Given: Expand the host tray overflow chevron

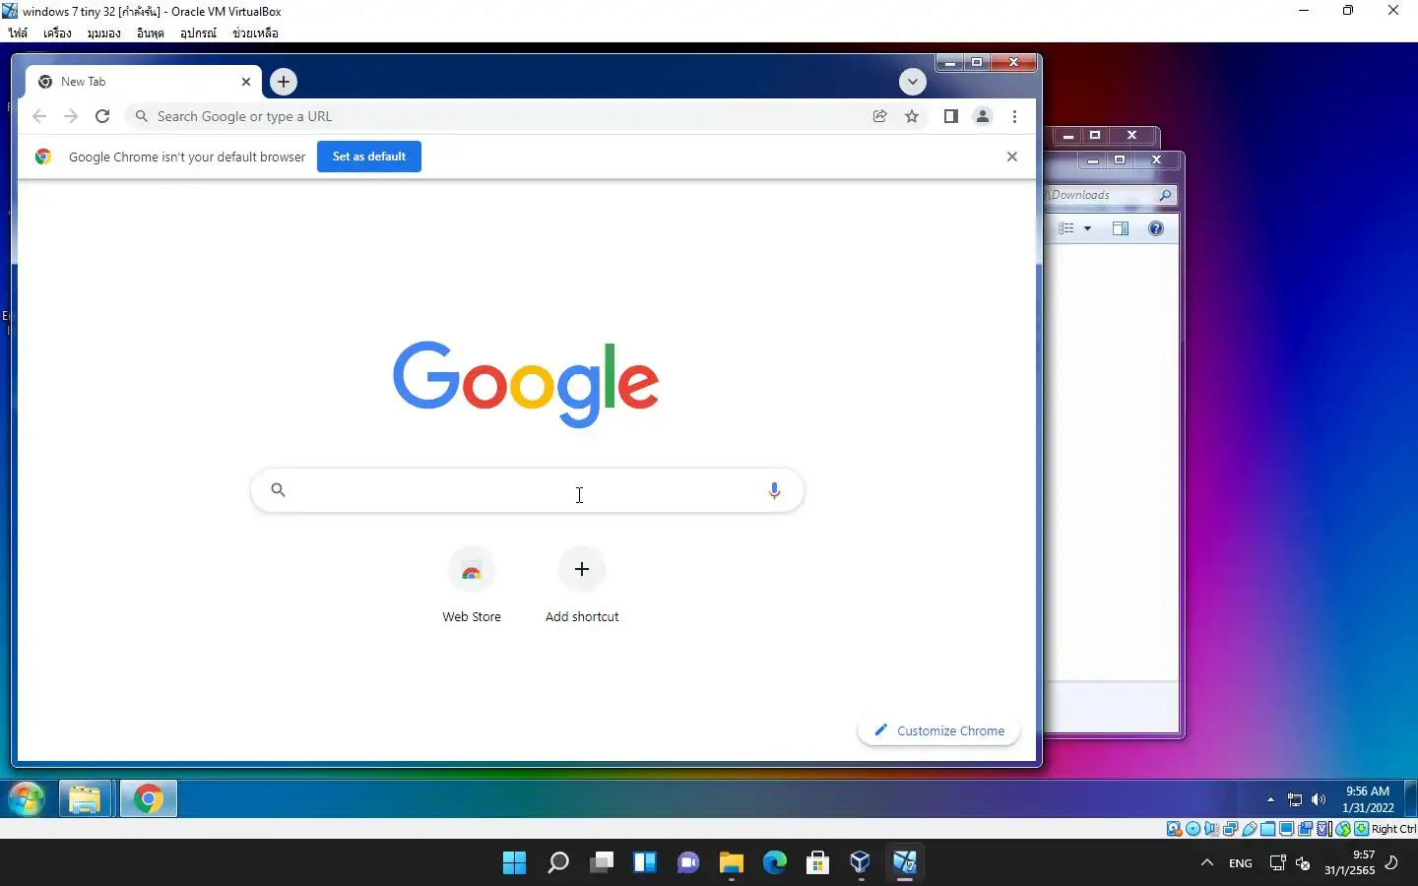Looking at the screenshot, I should click(x=1206, y=863).
